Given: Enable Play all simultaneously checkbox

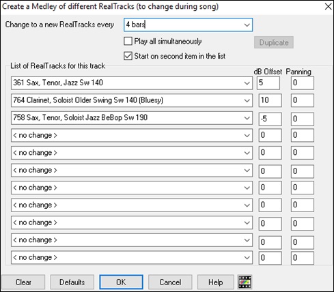Looking at the screenshot, I should (x=128, y=42).
